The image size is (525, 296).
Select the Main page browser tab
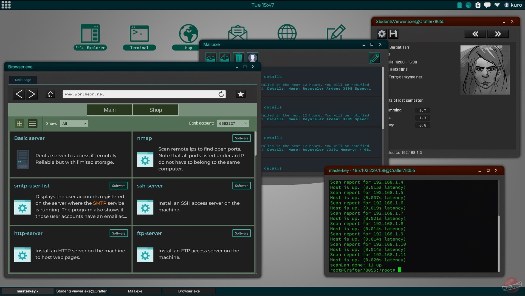click(22, 79)
